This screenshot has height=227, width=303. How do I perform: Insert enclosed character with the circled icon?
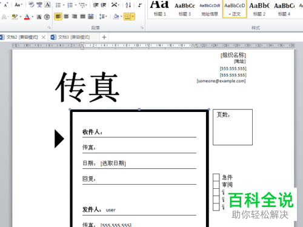[x=47, y=17]
